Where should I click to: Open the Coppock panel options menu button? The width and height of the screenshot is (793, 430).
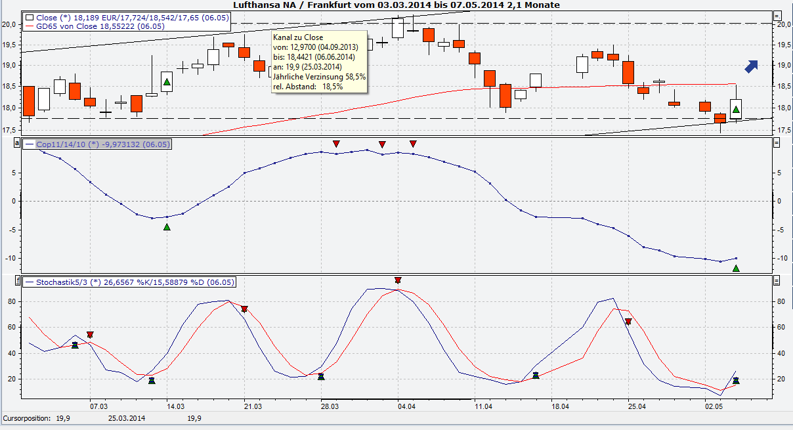777,142
